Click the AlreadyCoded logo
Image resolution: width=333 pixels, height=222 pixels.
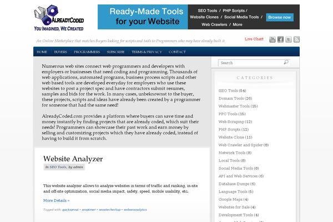tap(59, 18)
